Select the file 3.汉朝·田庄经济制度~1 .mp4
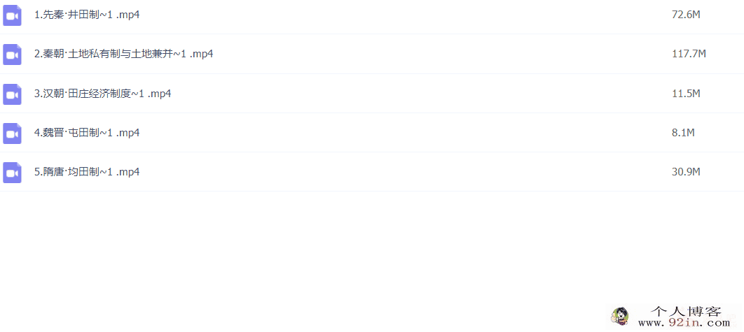744x332 pixels. point(102,94)
